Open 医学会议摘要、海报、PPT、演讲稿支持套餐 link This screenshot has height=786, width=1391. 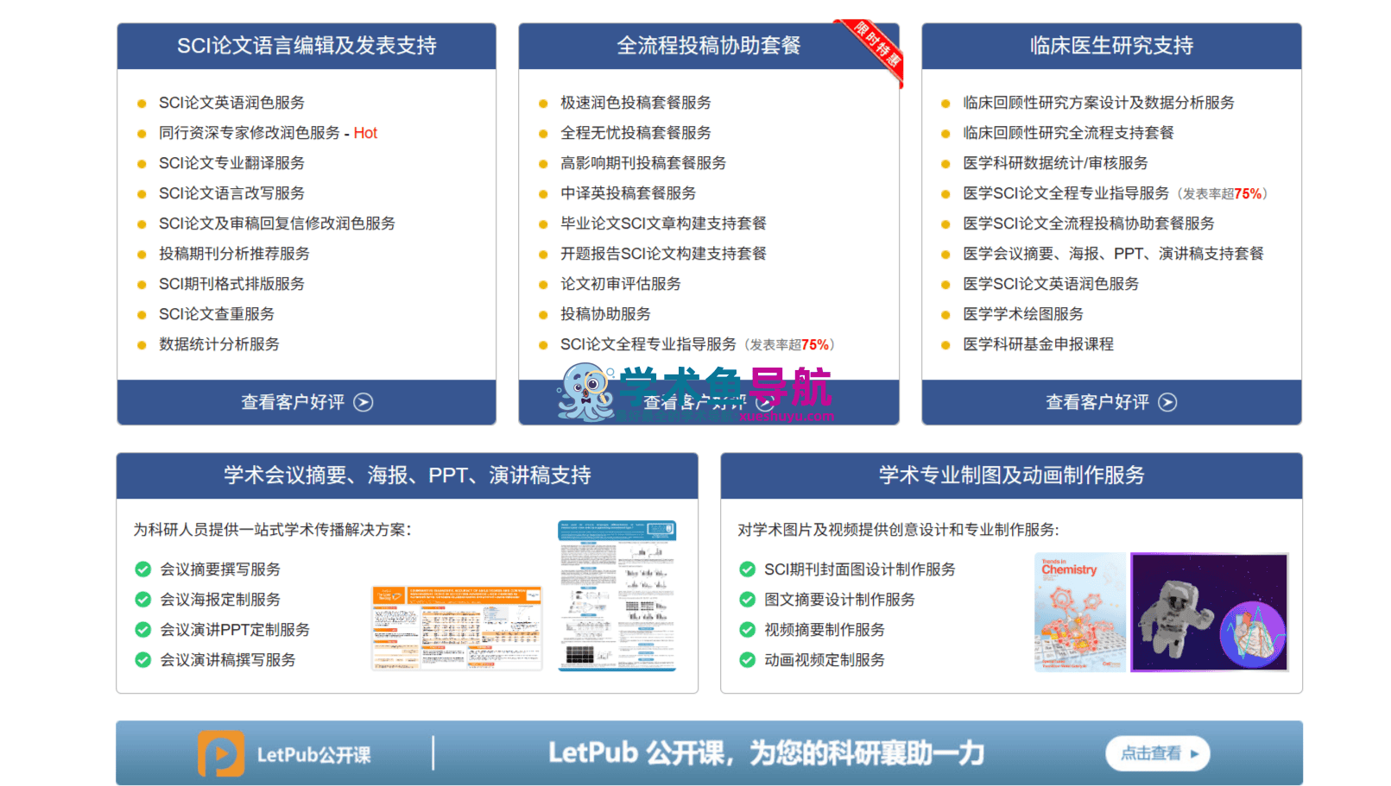coord(1113,254)
